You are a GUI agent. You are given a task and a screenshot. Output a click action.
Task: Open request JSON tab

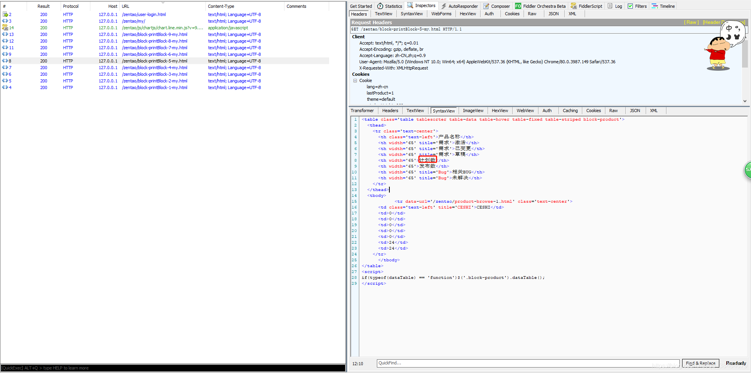(x=553, y=14)
